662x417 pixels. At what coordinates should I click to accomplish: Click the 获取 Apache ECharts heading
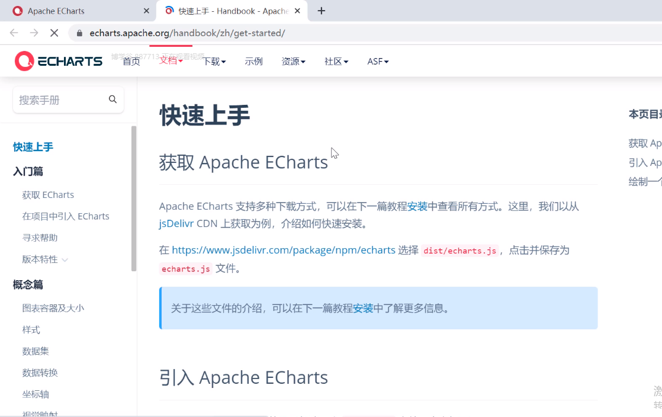[x=243, y=162]
